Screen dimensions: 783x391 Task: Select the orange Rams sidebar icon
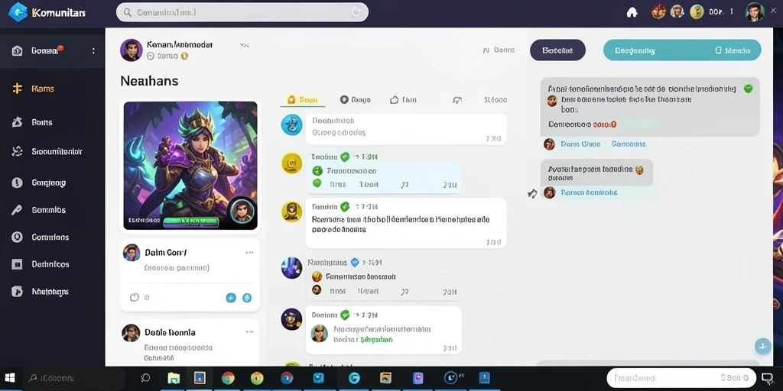pyautogui.click(x=18, y=89)
